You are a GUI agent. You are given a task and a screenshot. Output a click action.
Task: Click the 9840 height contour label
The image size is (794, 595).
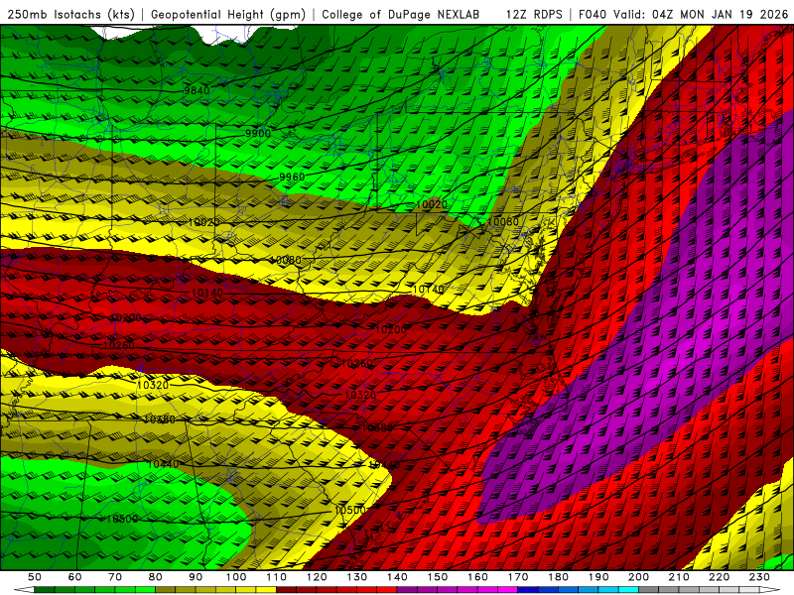point(197,90)
